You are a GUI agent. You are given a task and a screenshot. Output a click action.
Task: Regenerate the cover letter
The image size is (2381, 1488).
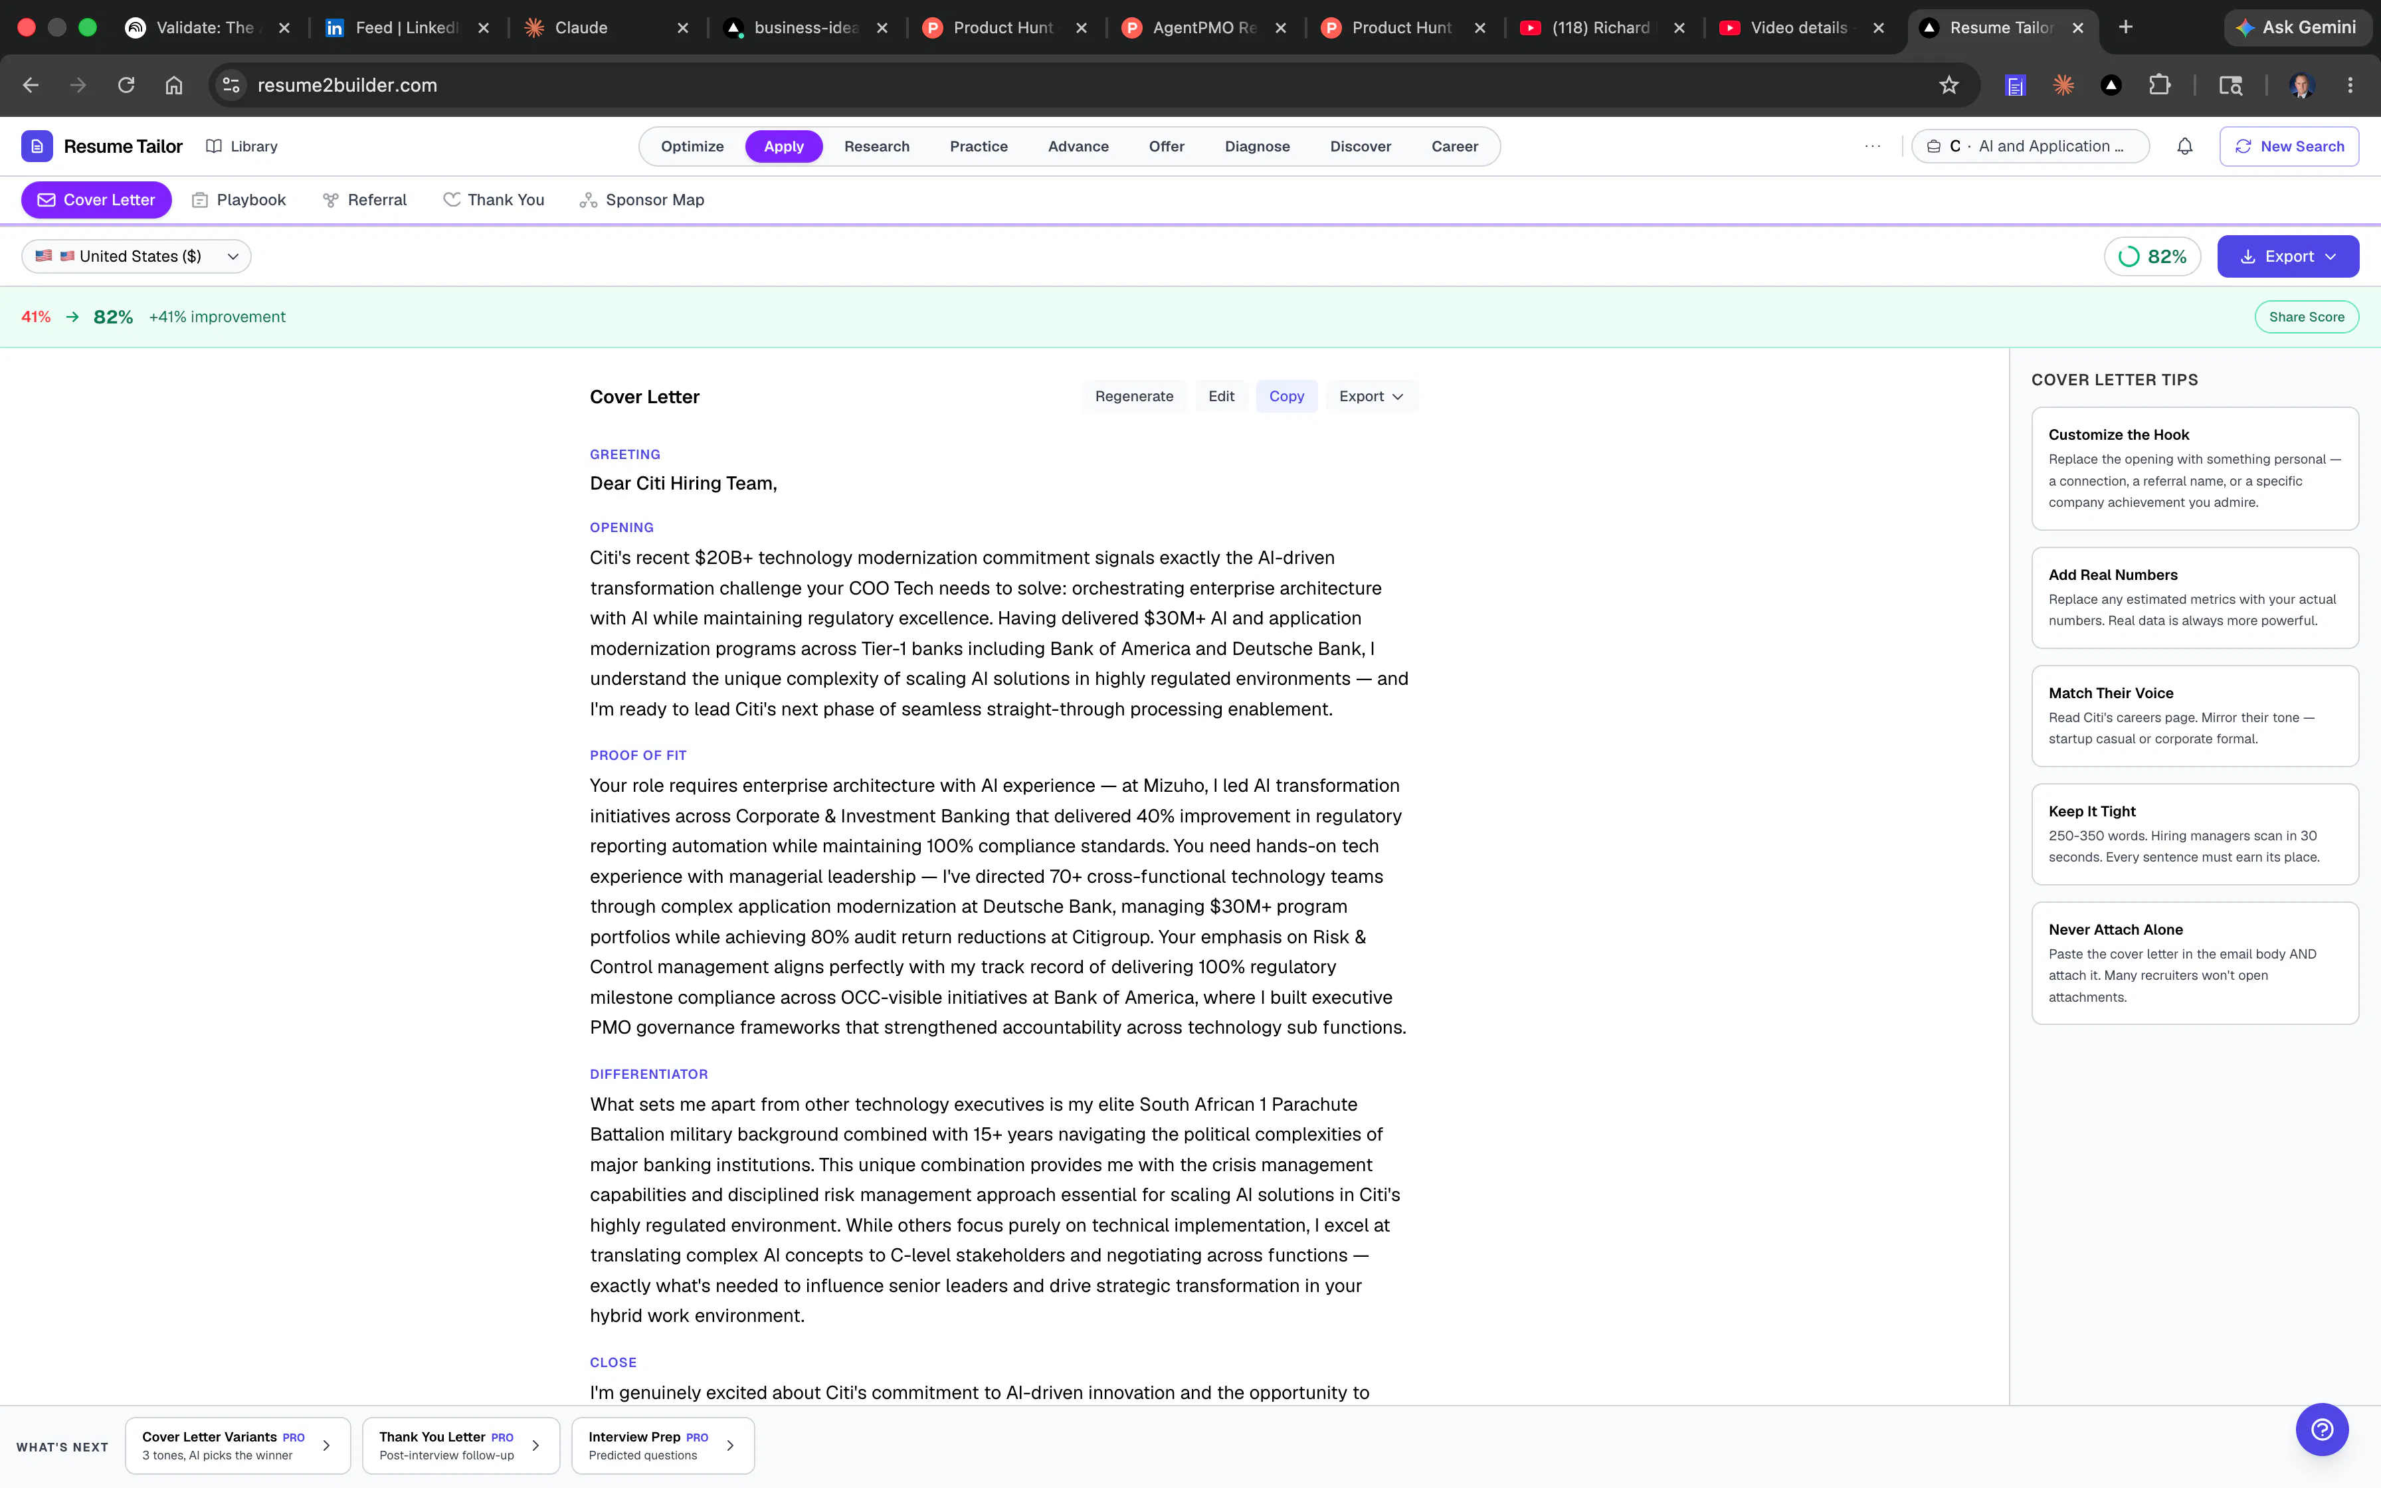[x=1133, y=397]
